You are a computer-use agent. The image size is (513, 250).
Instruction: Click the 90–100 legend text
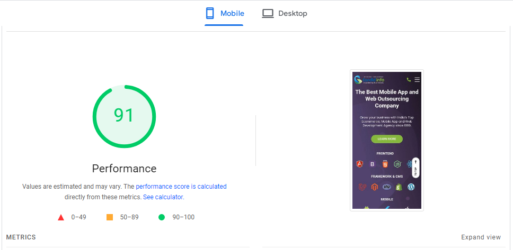tap(183, 217)
